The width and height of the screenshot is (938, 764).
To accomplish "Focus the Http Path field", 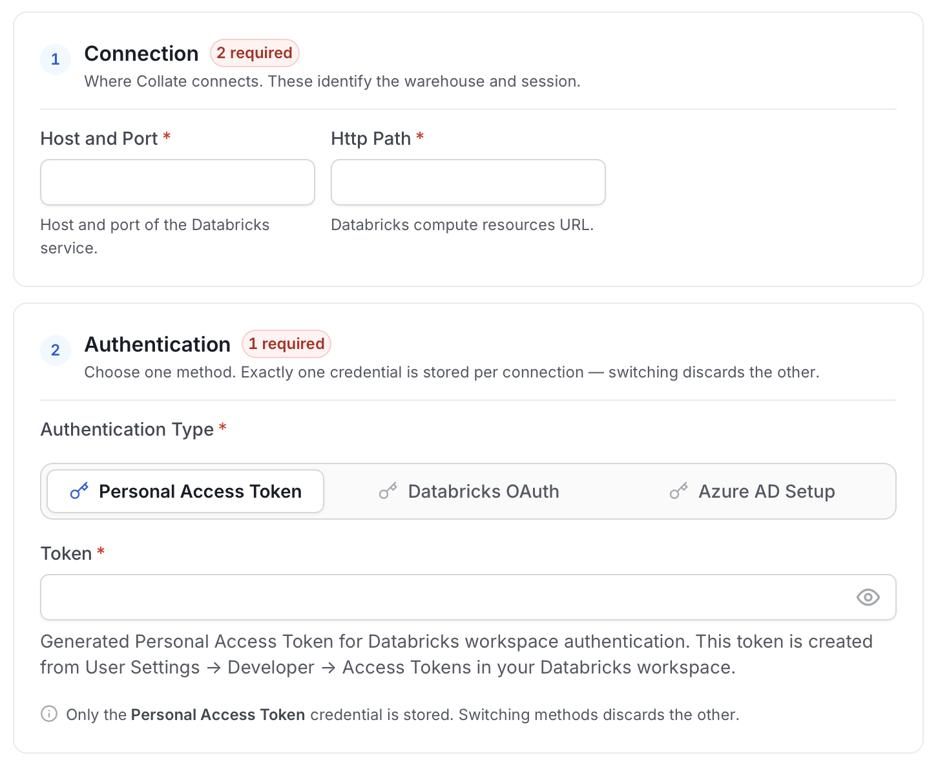I will [468, 182].
